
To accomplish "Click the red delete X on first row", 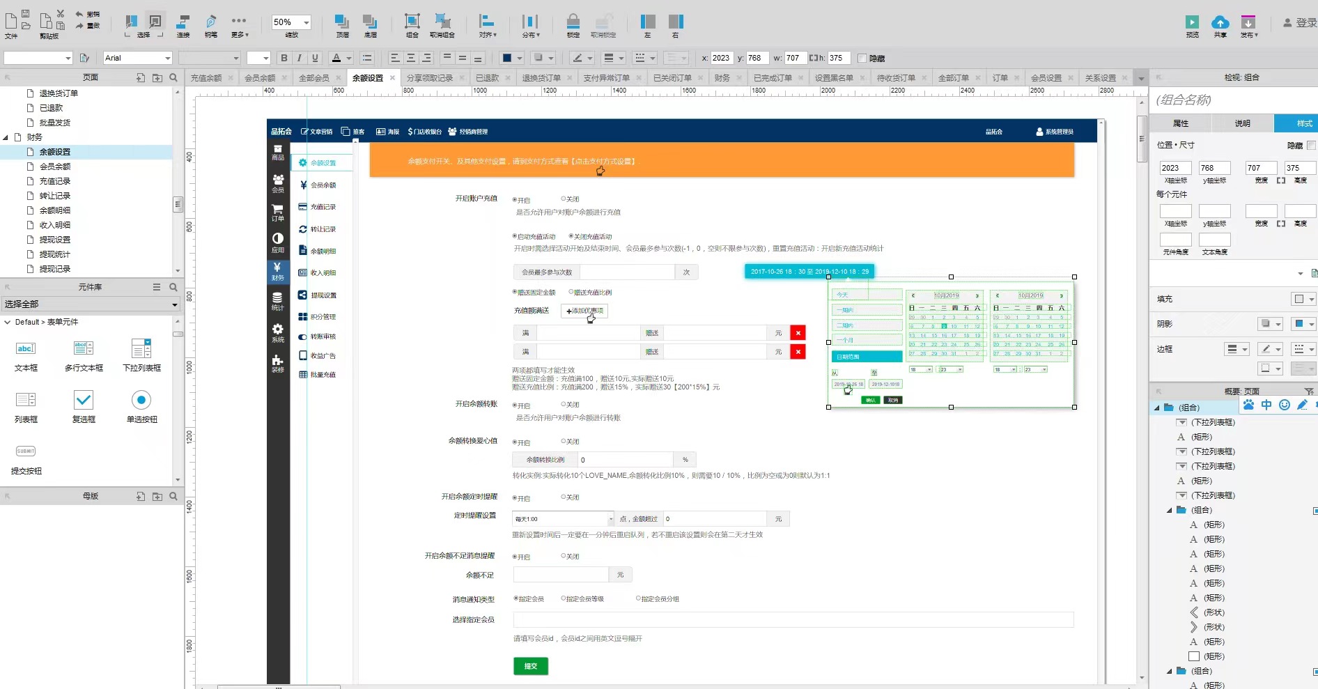I will tap(798, 333).
